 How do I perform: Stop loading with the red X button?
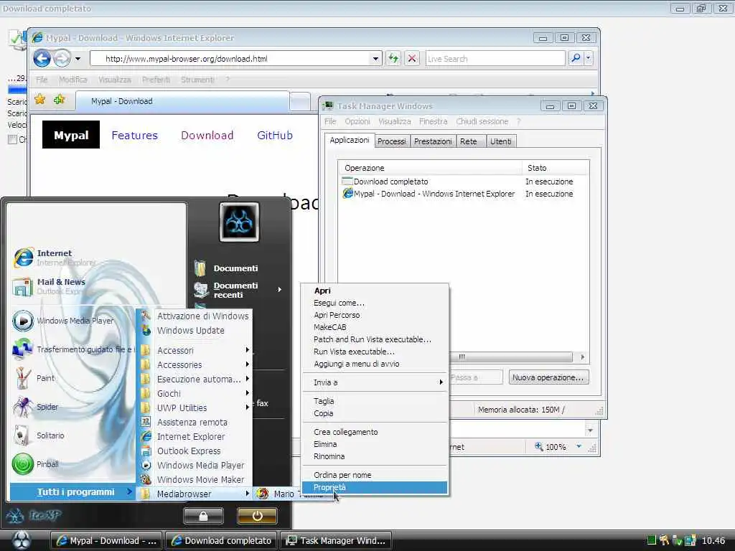[411, 59]
